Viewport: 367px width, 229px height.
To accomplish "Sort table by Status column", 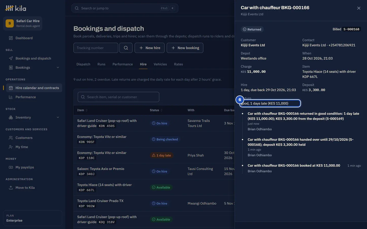I will (156, 110).
